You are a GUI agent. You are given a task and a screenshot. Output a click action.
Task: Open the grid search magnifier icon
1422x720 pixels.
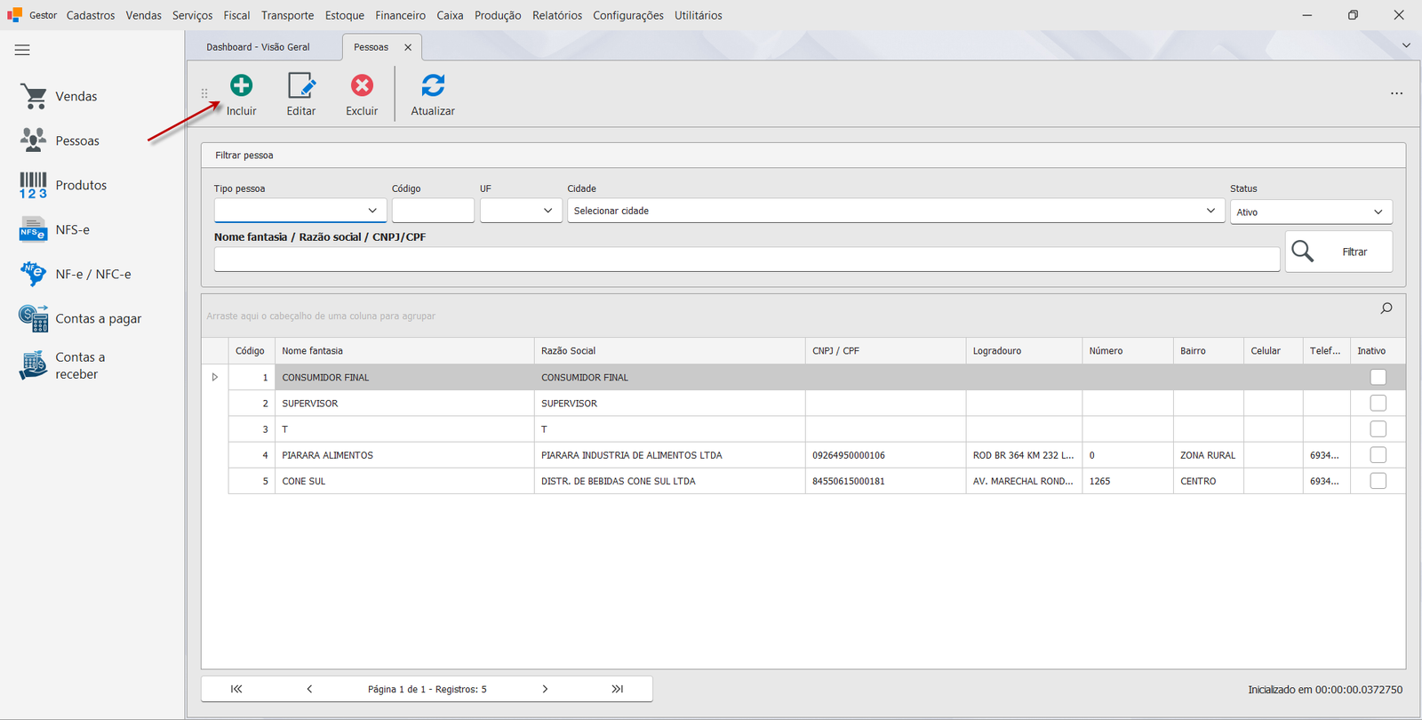click(1386, 308)
